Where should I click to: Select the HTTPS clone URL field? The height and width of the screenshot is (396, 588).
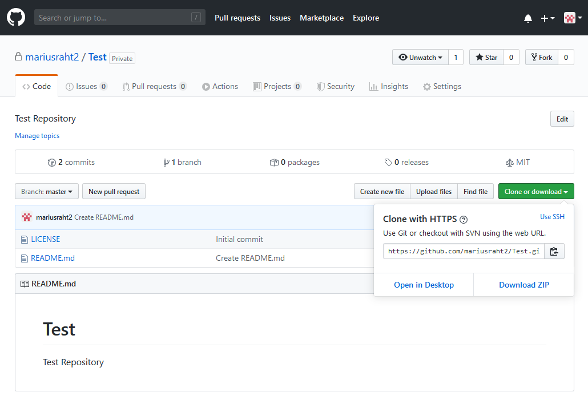tap(464, 251)
